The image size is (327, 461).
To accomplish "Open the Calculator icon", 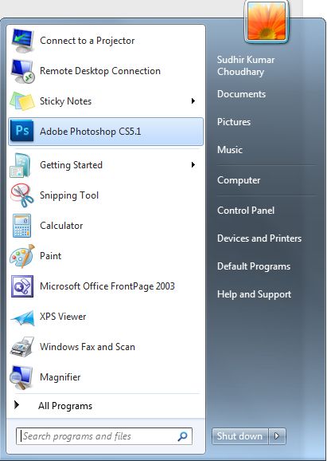I will [x=21, y=226].
